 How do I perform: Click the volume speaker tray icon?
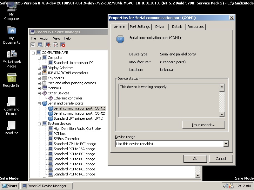pos(225,186)
